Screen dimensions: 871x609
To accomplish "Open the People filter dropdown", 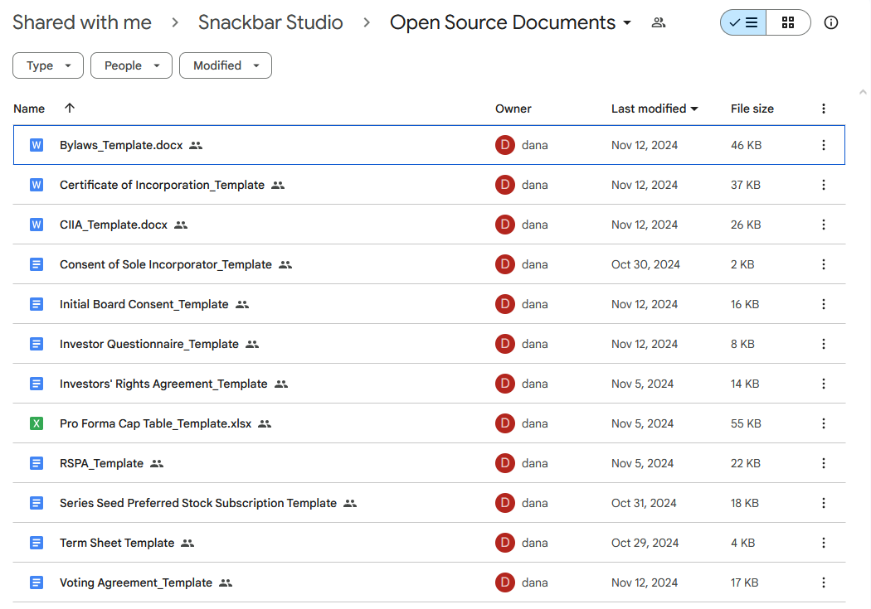I will pyautogui.click(x=131, y=65).
